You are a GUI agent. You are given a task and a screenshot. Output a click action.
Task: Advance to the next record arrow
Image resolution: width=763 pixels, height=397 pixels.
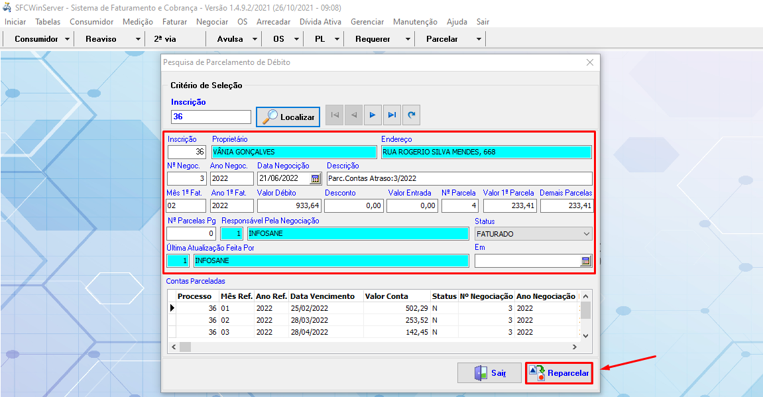(x=373, y=115)
